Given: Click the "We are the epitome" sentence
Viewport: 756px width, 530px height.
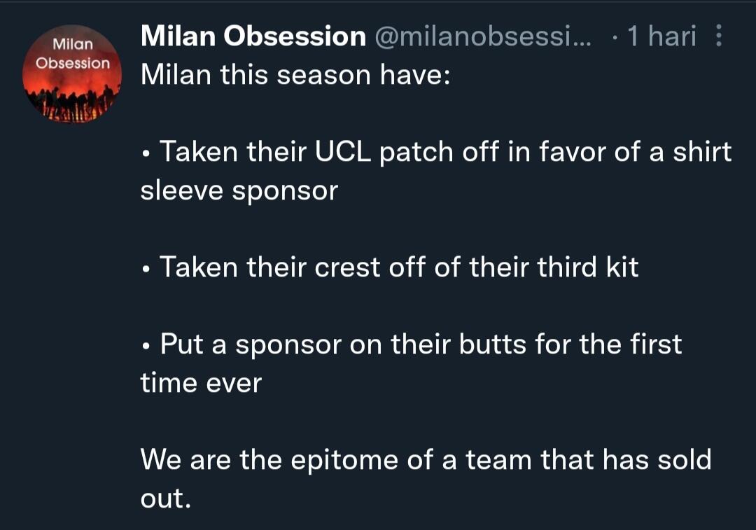Looking at the screenshot, I should point(426,459).
